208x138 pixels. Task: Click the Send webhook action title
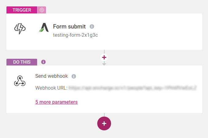coord(52,76)
